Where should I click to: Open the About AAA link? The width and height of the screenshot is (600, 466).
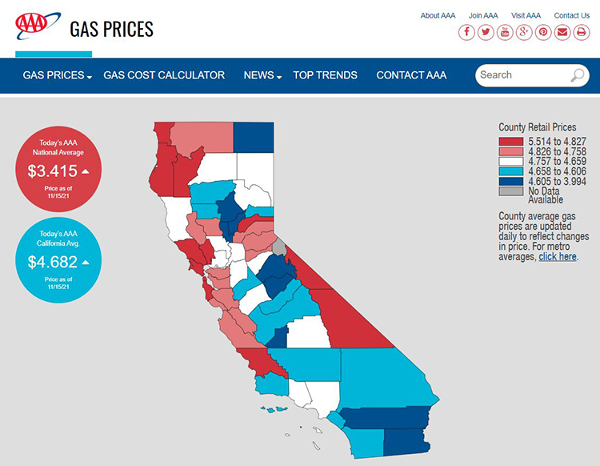tap(438, 16)
